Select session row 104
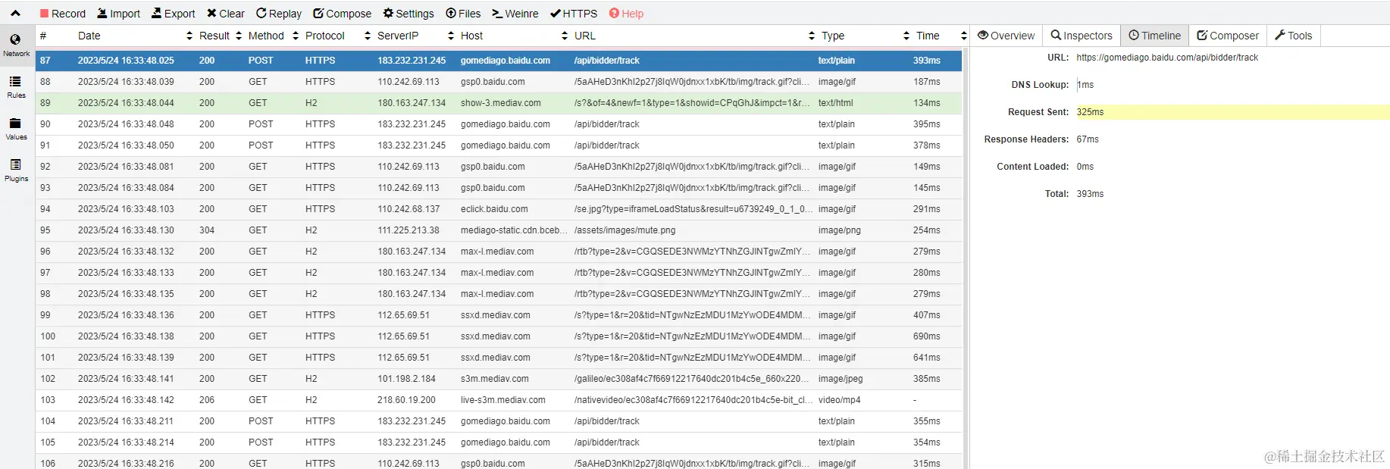The height and width of the screenshot is (469, 1390). 499,421
